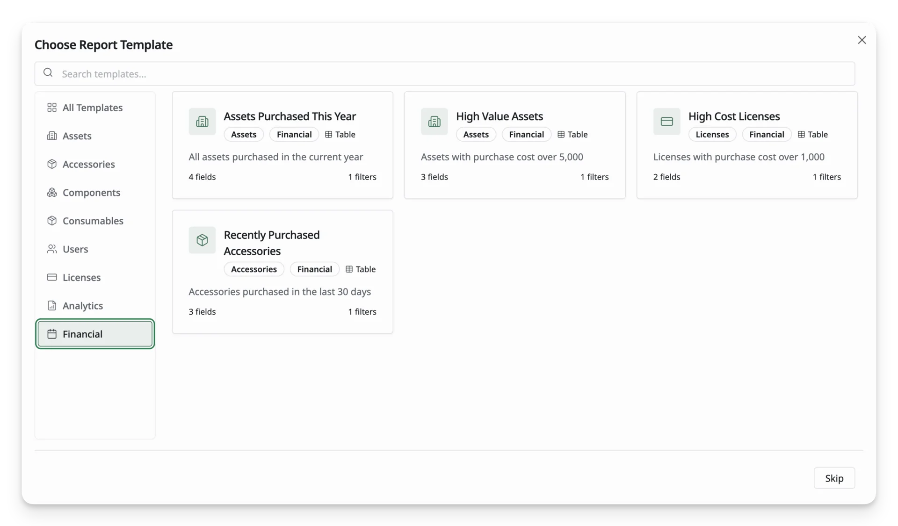Click "1 filters" on Recently Purchased Accessories

[362, 311]
